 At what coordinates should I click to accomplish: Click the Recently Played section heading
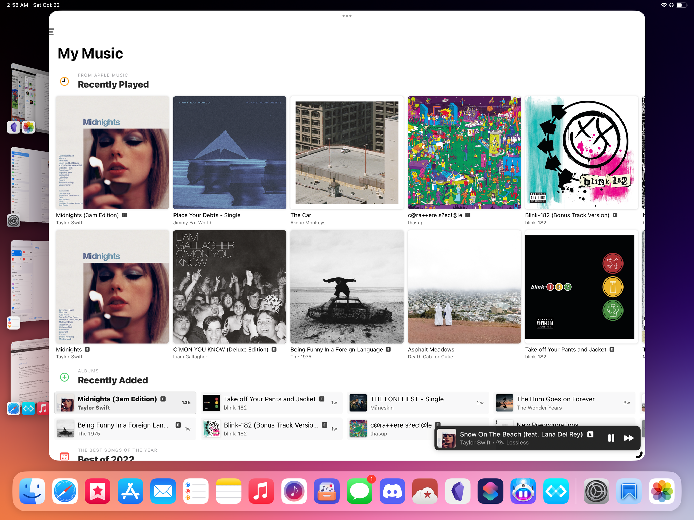[x=113, y=84]
